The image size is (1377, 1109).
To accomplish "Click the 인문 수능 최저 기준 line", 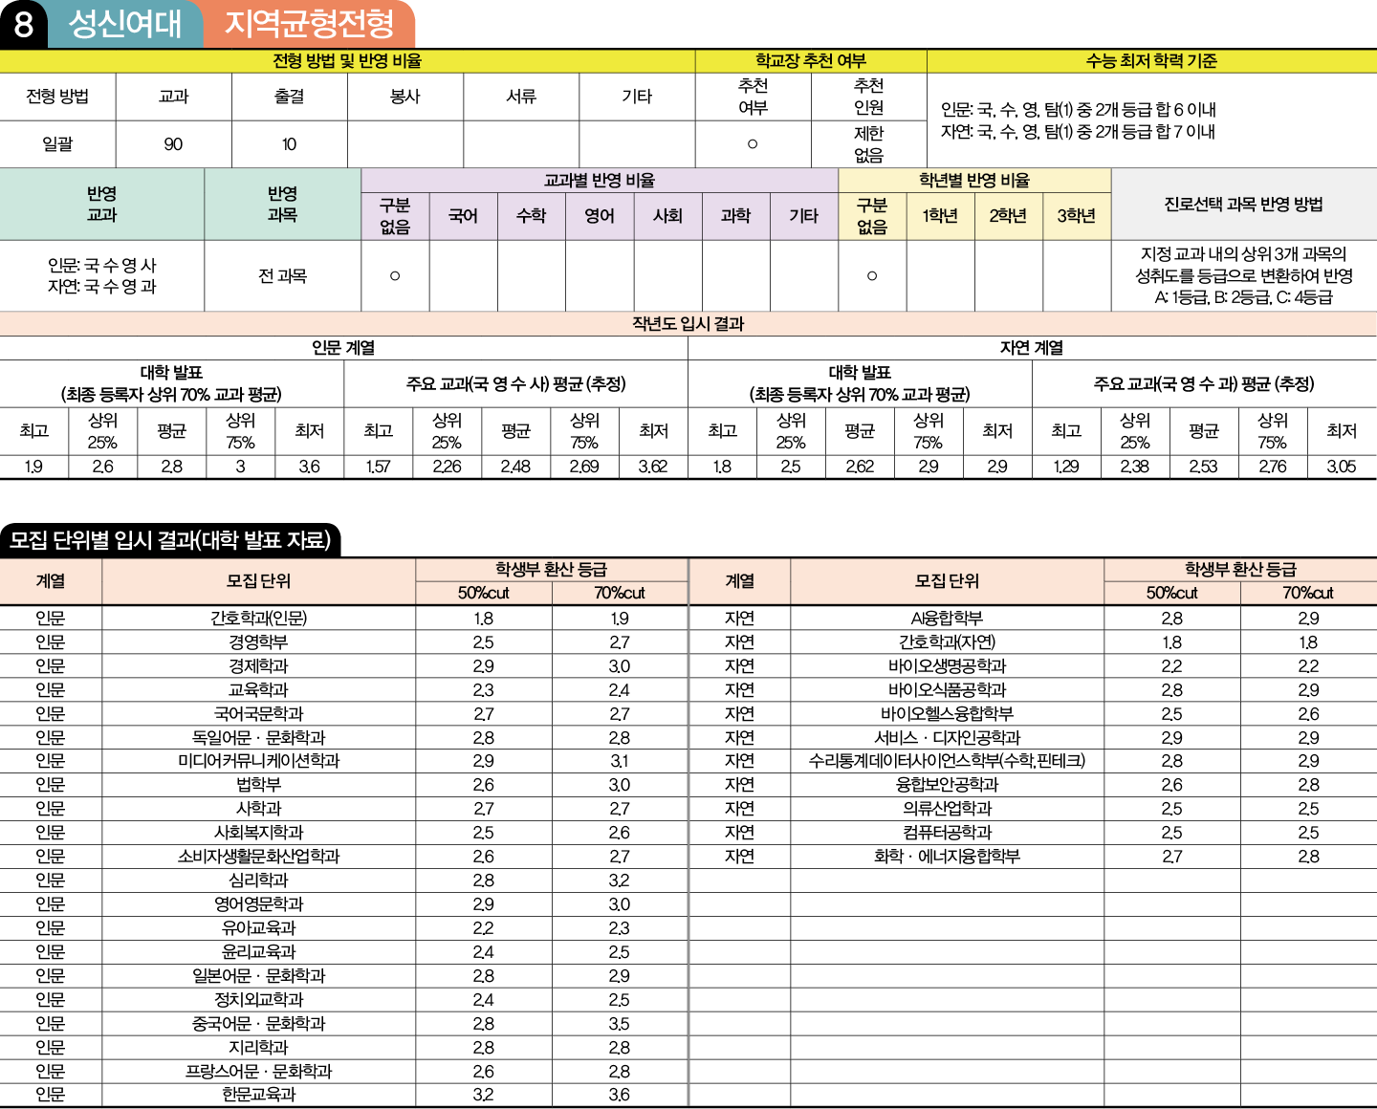I will click(x=1079, y=110).
